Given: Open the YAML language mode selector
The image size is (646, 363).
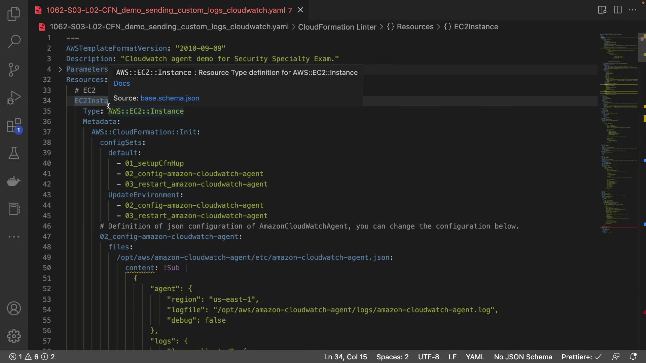Looking at the screenshot, I should (x=475, y=357).
